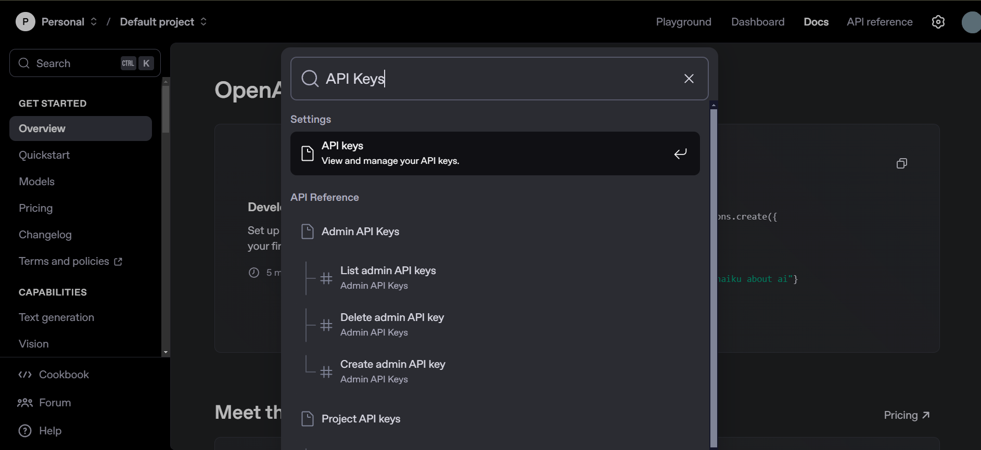Viewport: 981px width, 450px height.
Task: Click the Personal organization avatar P
Action: click(26, 22)
